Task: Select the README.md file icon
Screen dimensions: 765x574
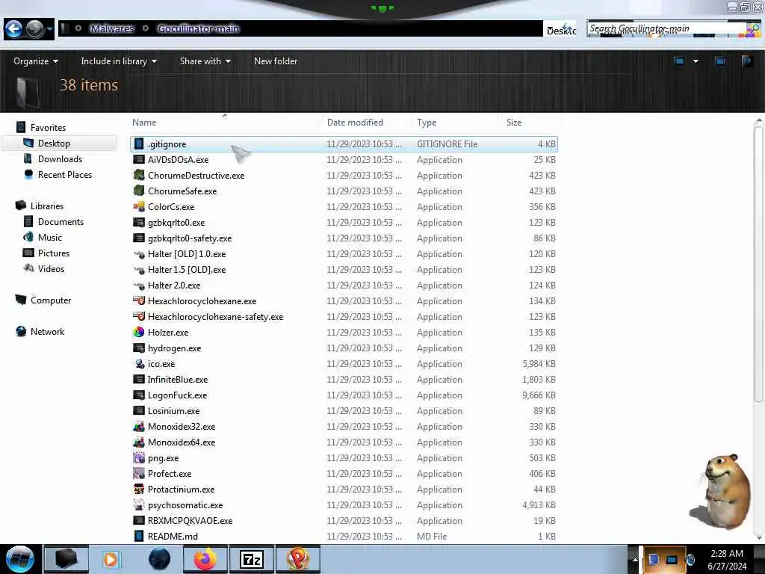Action: [139, 536]
